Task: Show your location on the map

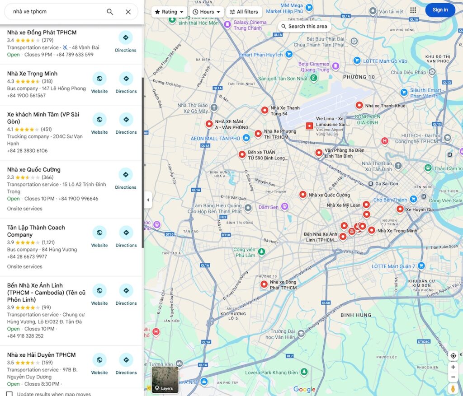Action: 453,356
